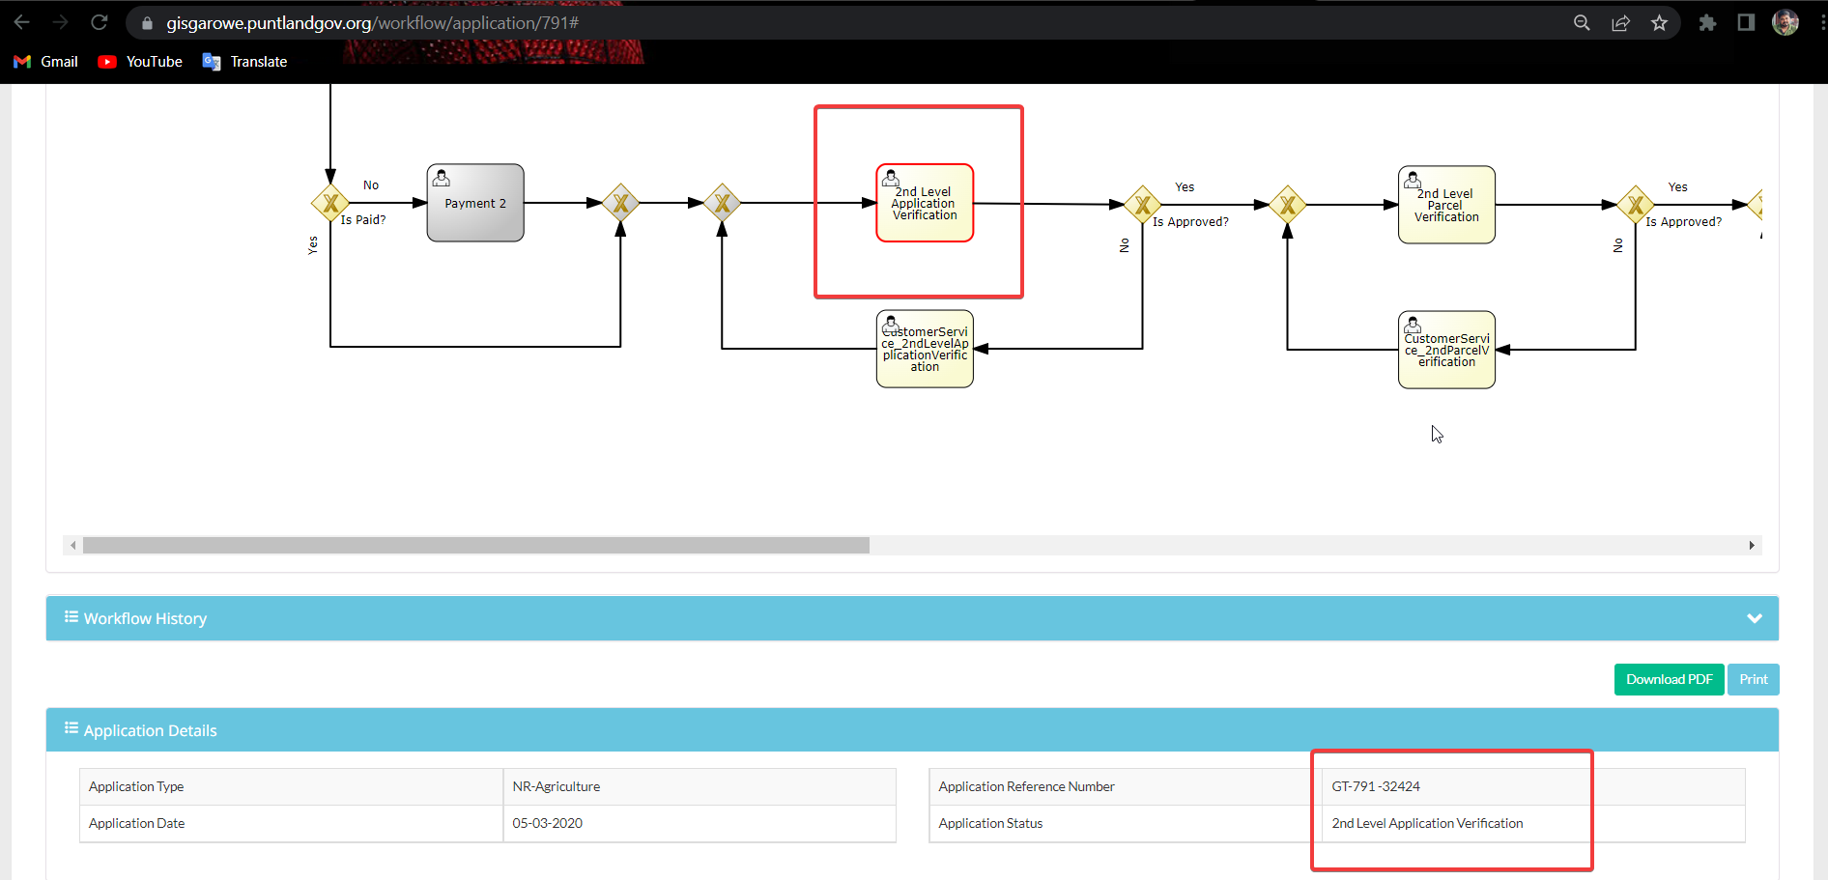The width and height of the screenshot is (1828, 880).
Task: Open the Gmail bookmark
Action: [x=46, y=62]
